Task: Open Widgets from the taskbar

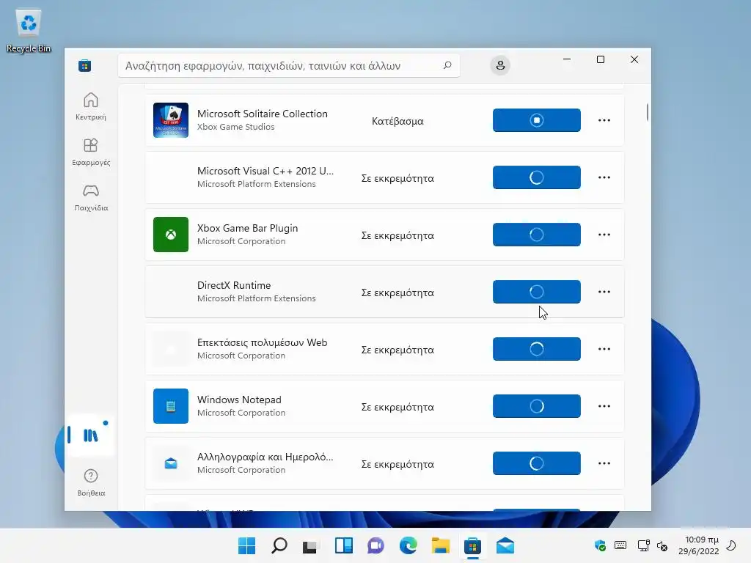Action: click(x=343, y=545)
